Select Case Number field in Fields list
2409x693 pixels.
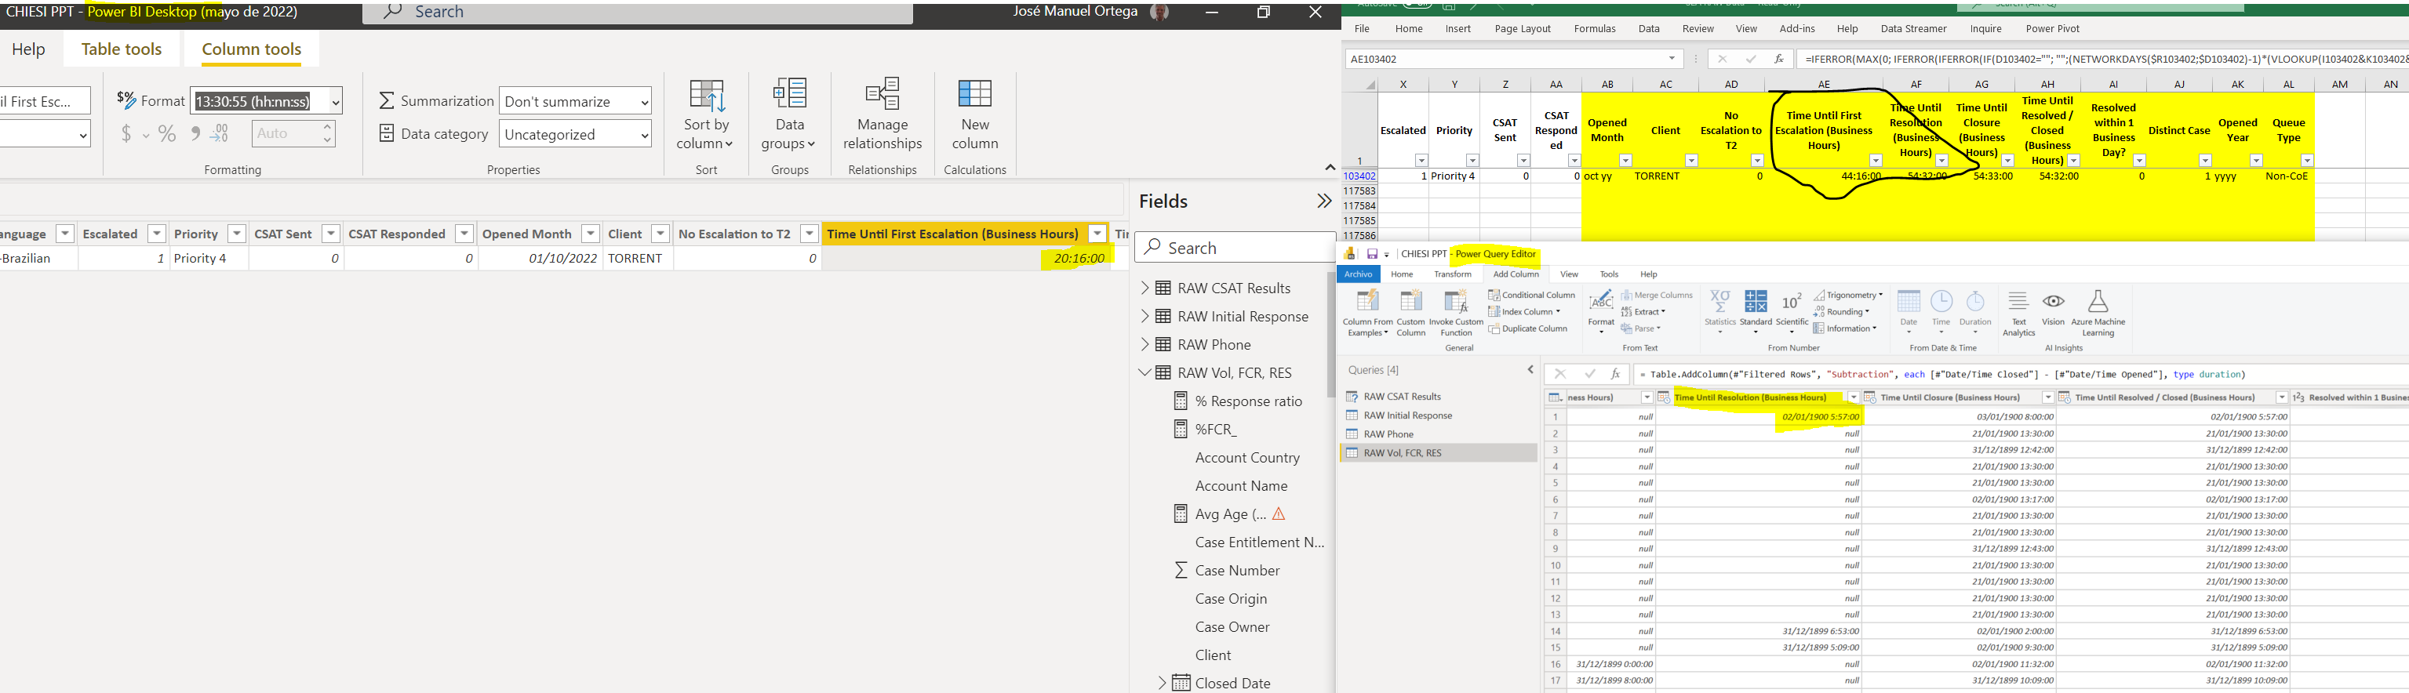[1237, 571]
